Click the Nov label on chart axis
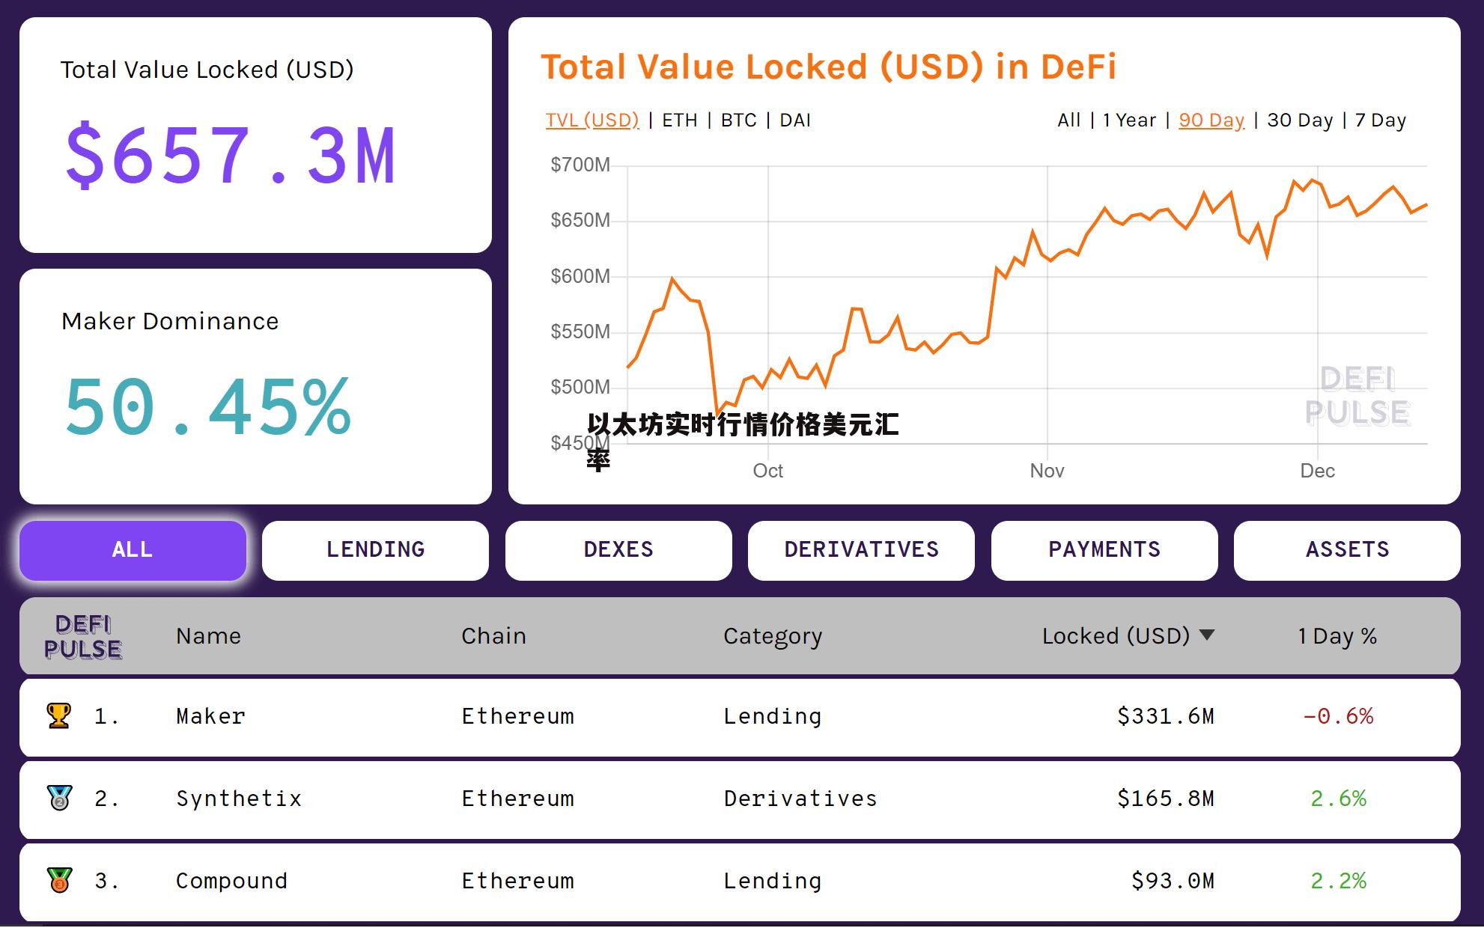Viewport: 1484px width, 928px height. pos(1047,471)
